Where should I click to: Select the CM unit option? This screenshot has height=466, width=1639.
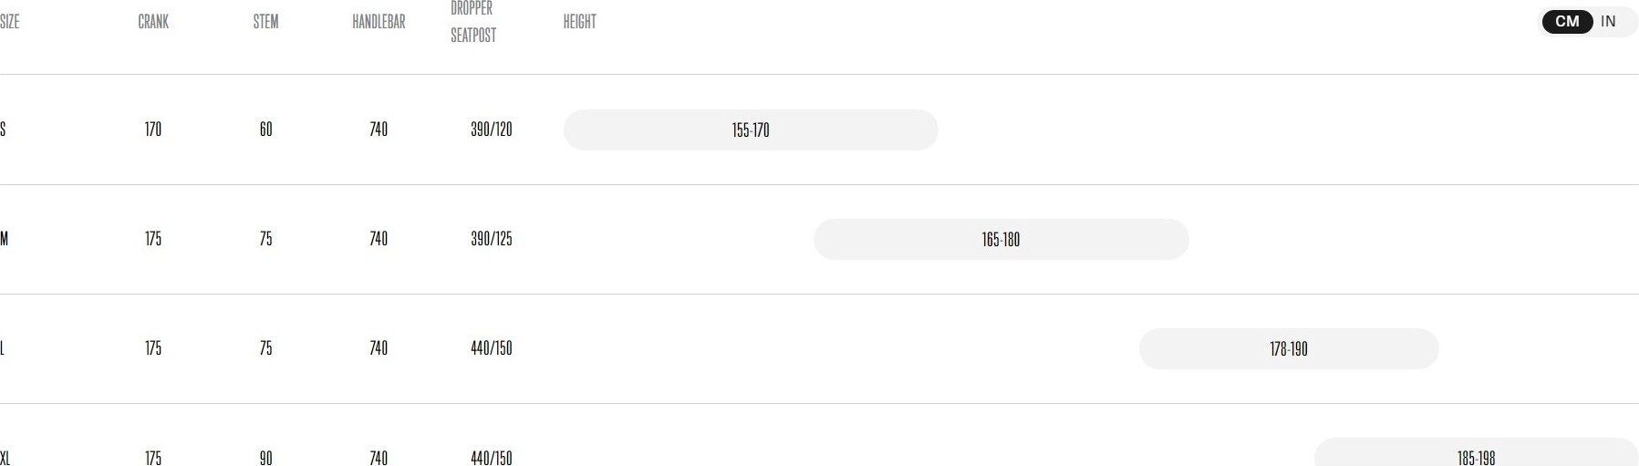pyautogui.click(x=1567, y=22)
